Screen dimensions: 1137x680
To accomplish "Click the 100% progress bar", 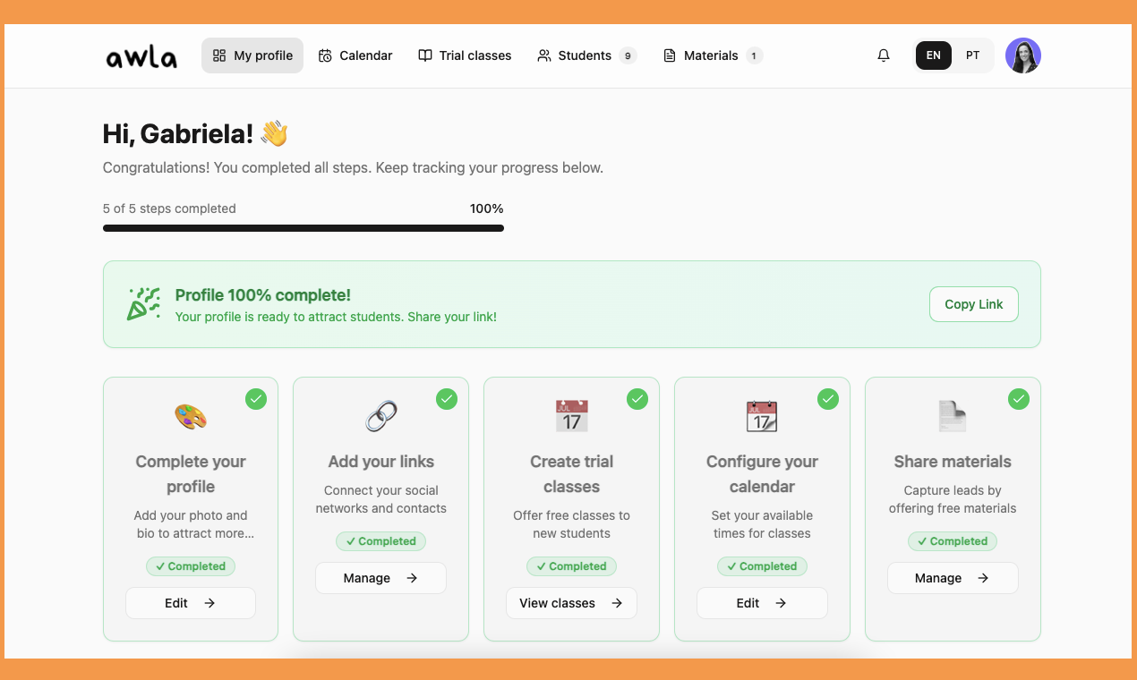I will tap(303, 228).
